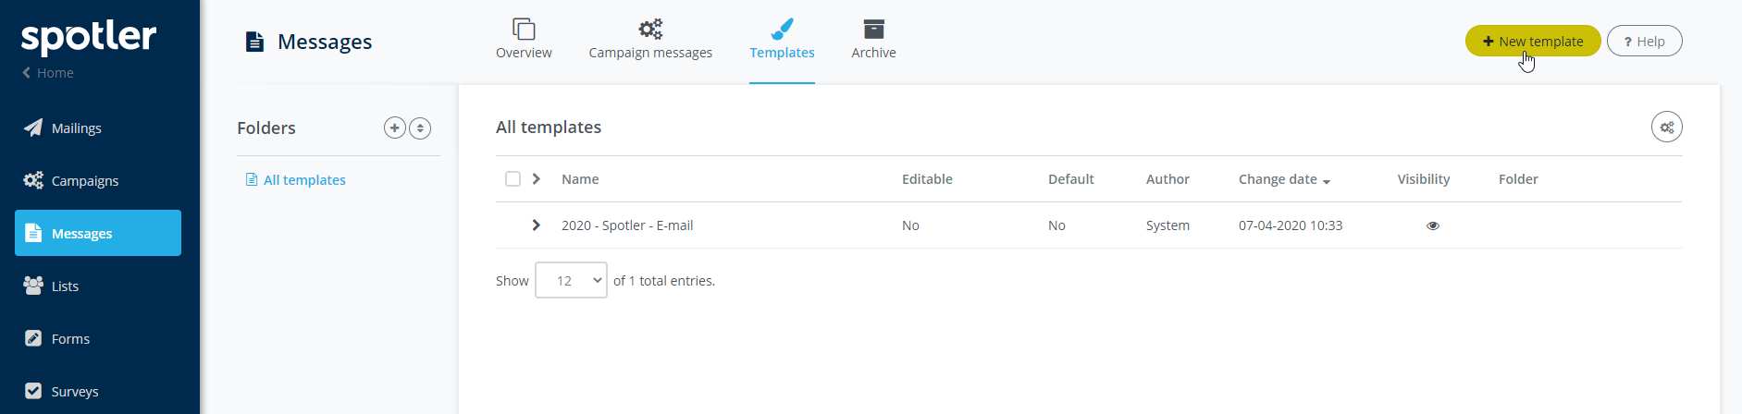The width and height of the screenshot is (1742, 414).
Task: Toggle visibility of 2020 - Spotler - E-mail
Action: (1433, 225)
